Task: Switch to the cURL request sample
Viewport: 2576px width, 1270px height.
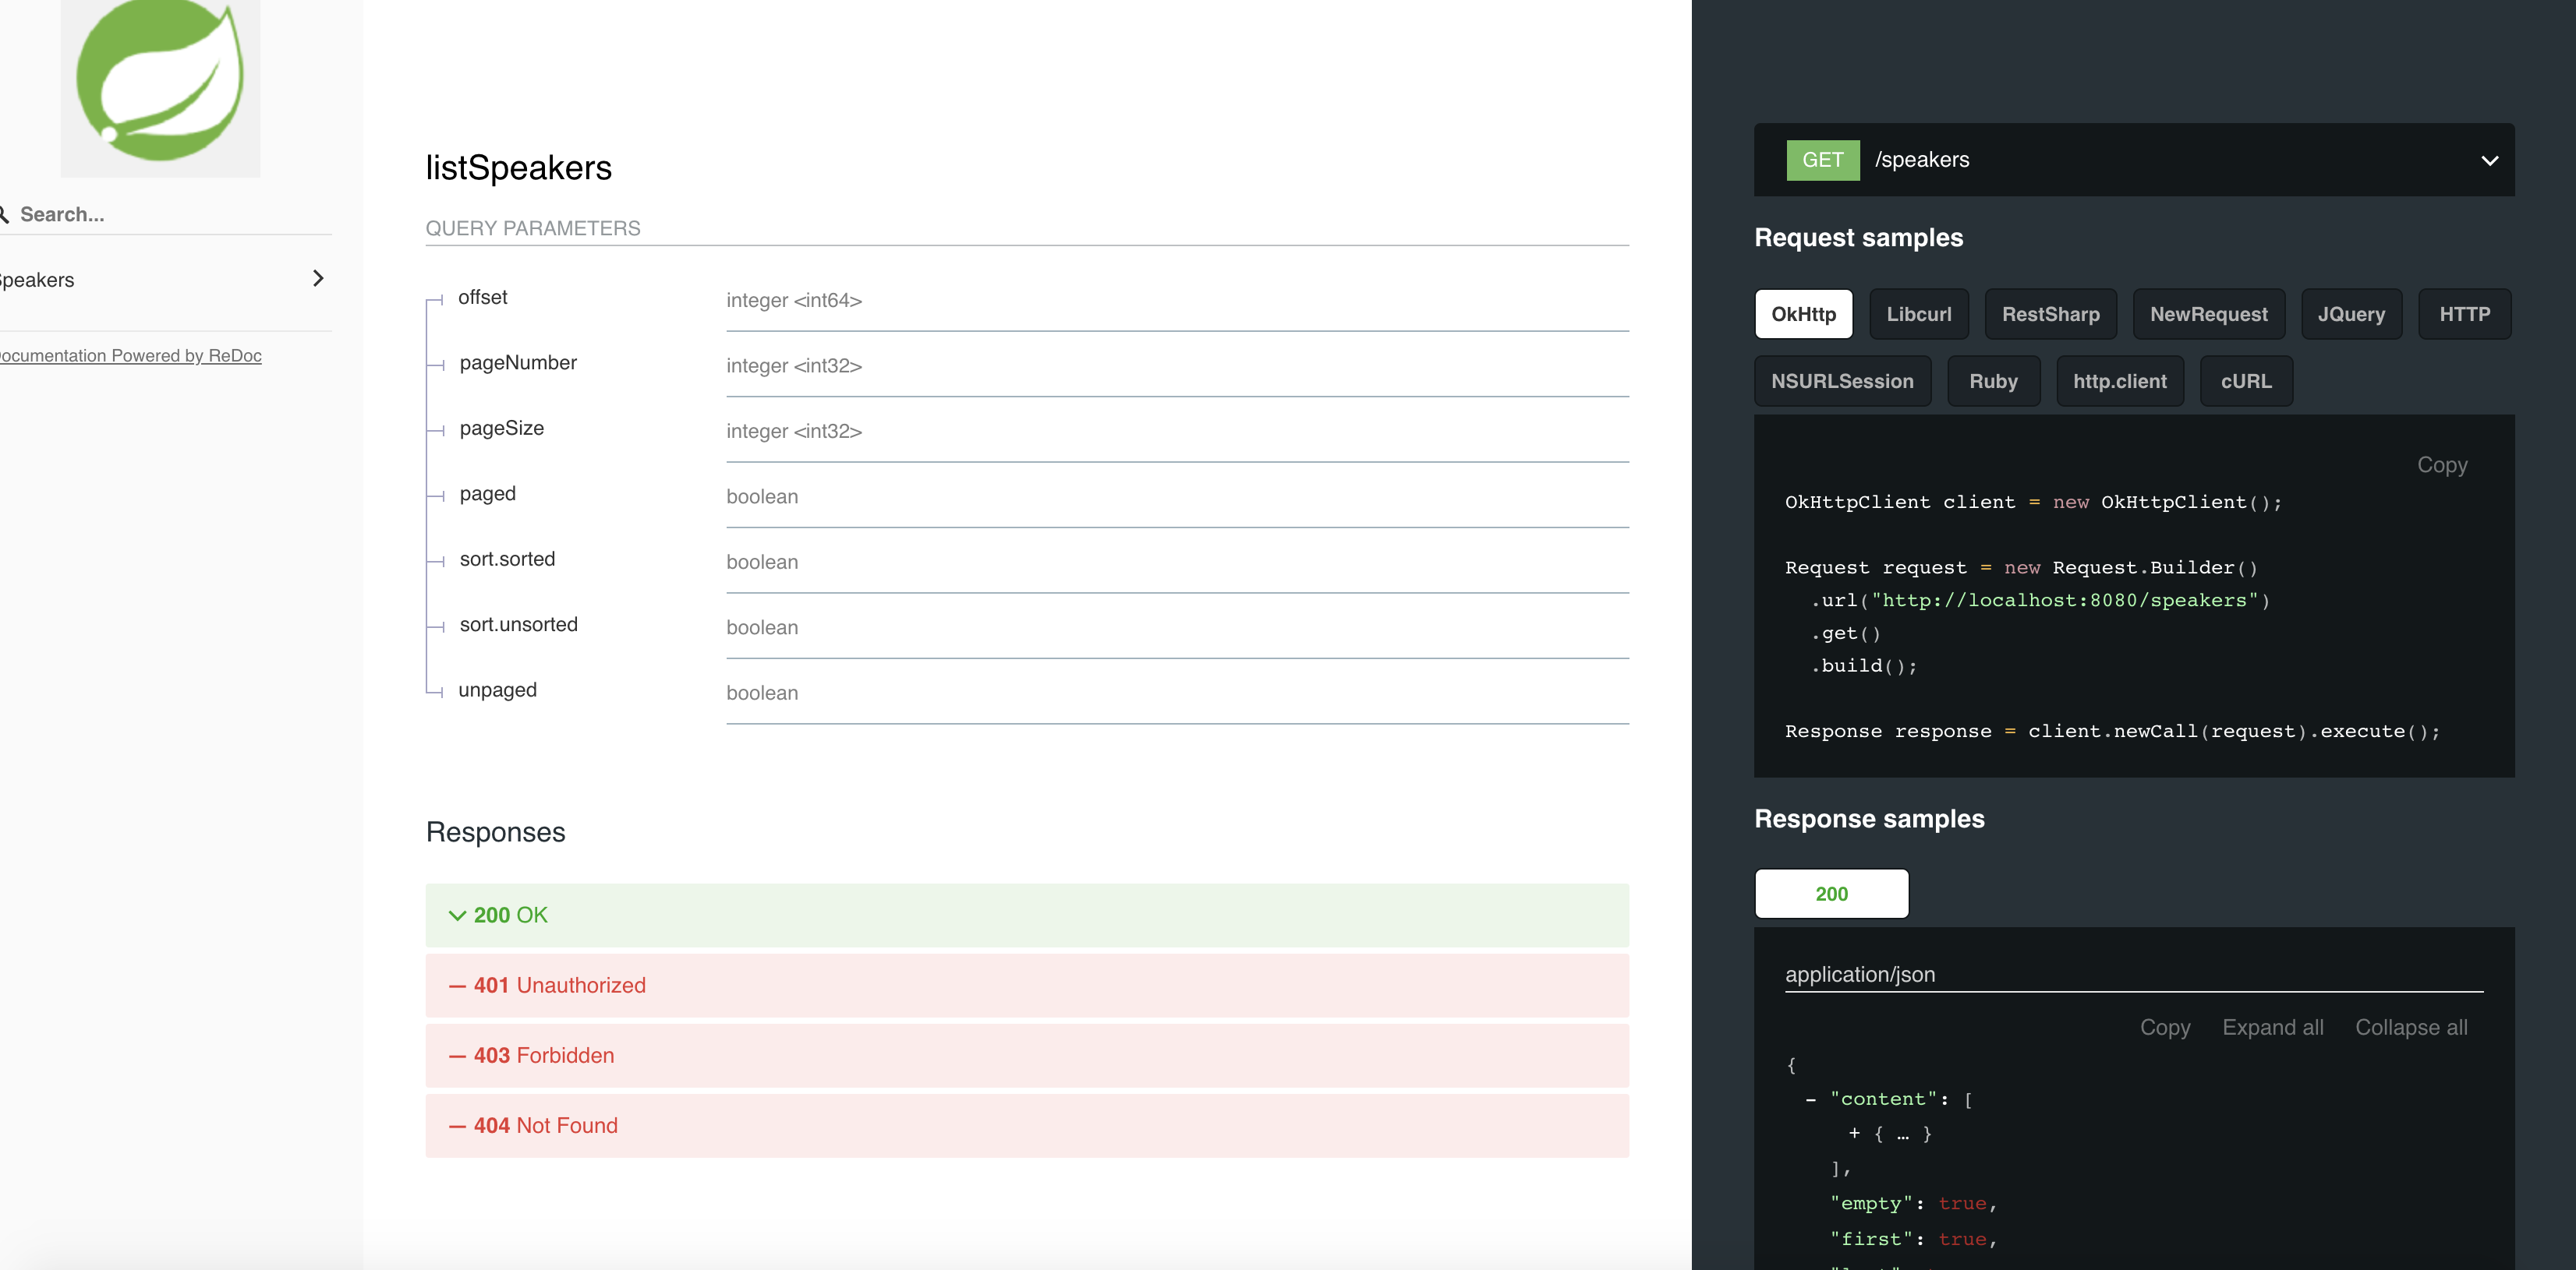Action: click(2245, 381)
